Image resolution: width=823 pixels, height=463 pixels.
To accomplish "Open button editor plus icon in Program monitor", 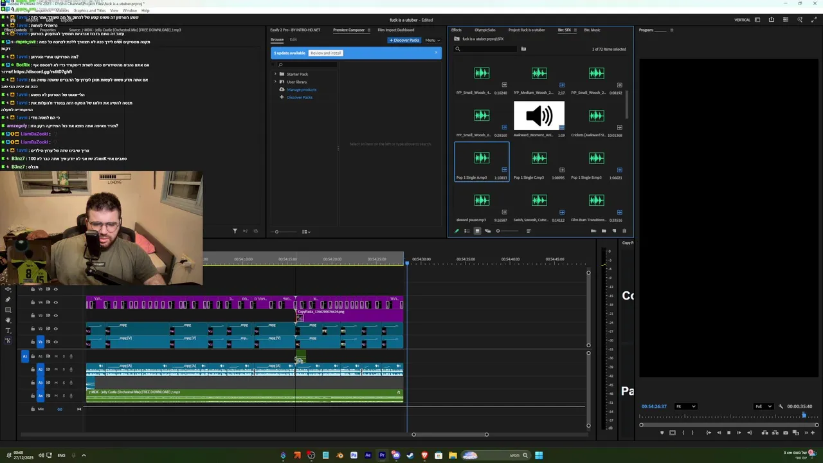I will pos(813,433).
